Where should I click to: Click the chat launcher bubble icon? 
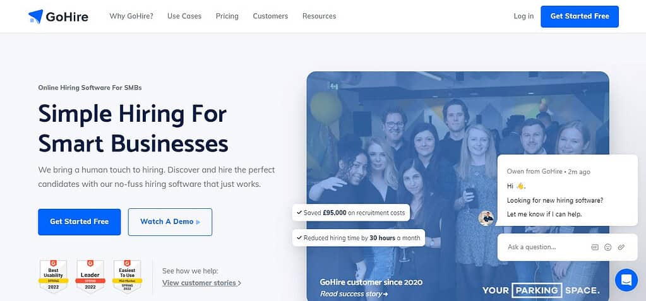point(626,280)
